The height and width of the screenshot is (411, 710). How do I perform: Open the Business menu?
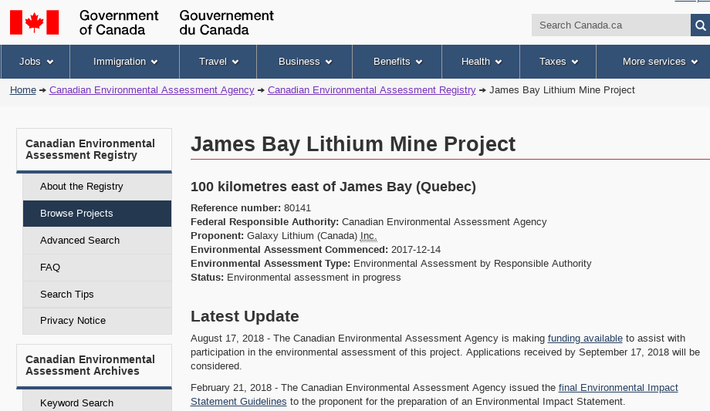(x=305, y=62)
